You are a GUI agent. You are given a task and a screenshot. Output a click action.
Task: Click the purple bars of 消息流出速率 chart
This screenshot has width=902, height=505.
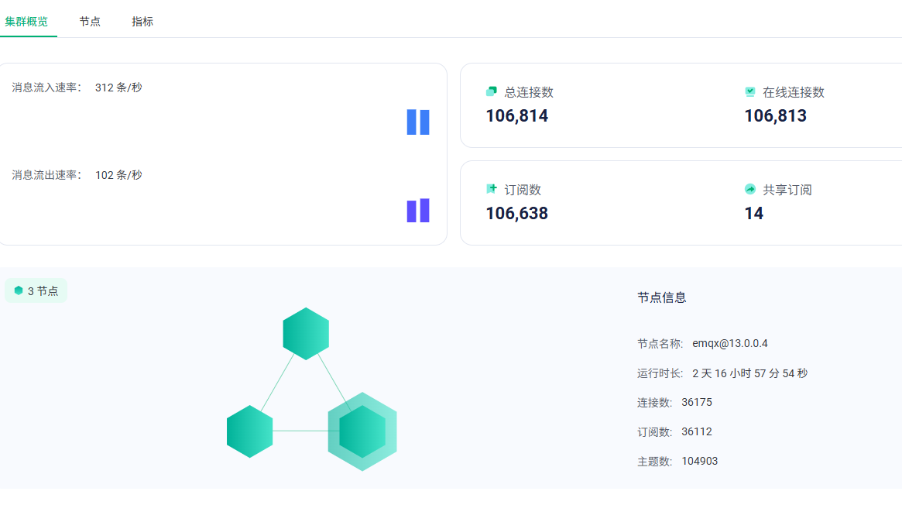(x=418, y=211)
